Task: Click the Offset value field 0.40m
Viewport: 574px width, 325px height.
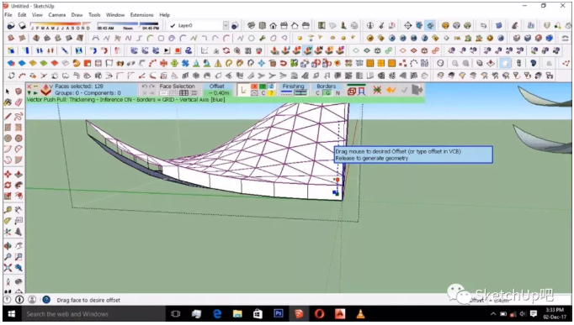Action: coord(219,93)
